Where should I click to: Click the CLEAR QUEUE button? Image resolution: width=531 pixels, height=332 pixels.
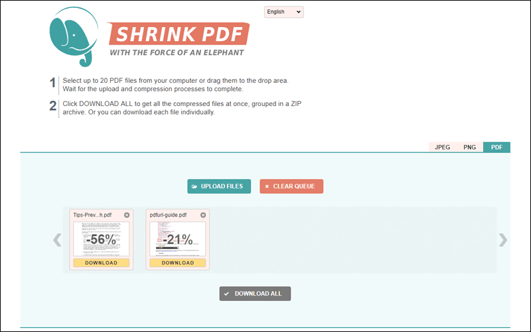tap(291, 186)
